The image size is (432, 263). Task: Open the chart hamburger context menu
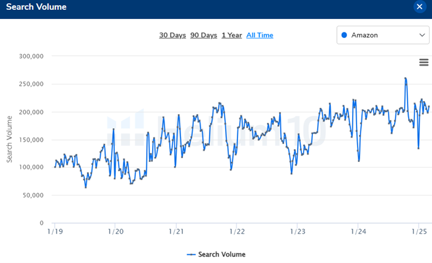(x=423, y=62)
